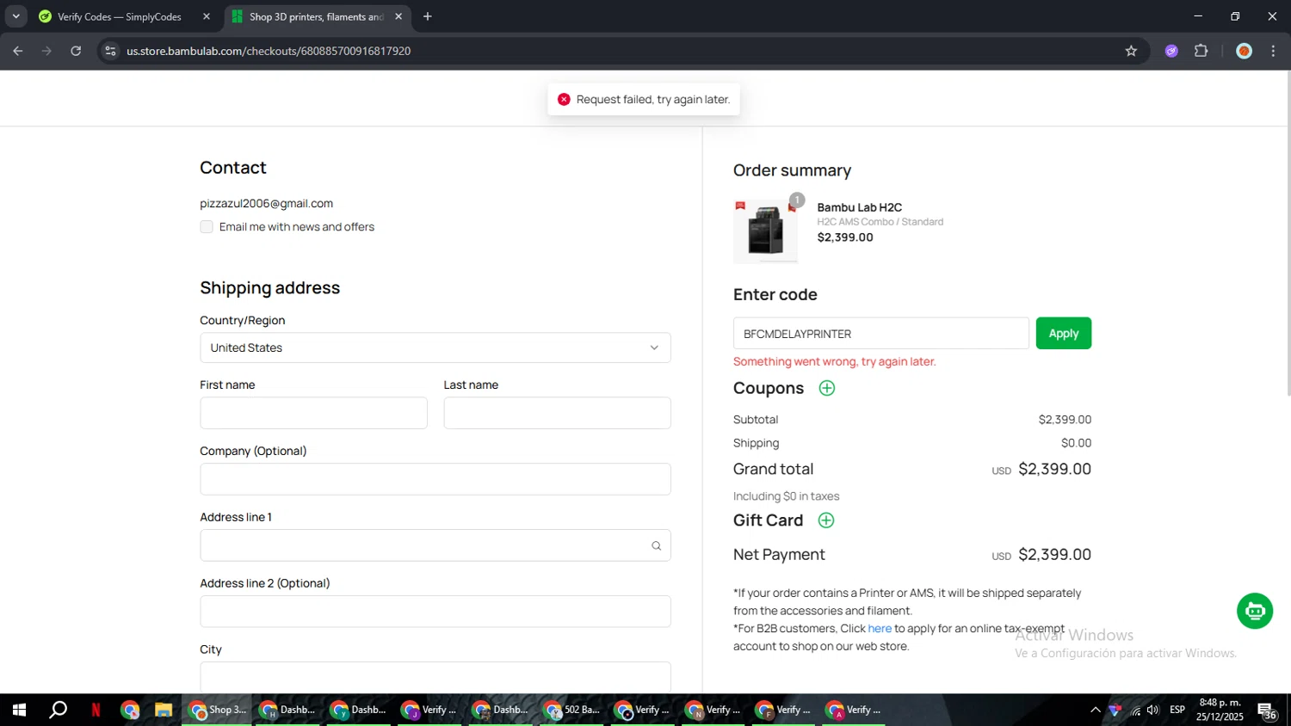The height and width of the screenshot is (726, 1291).
Task: Add a Gift Card with the plus icon
Action: (825, 520)
